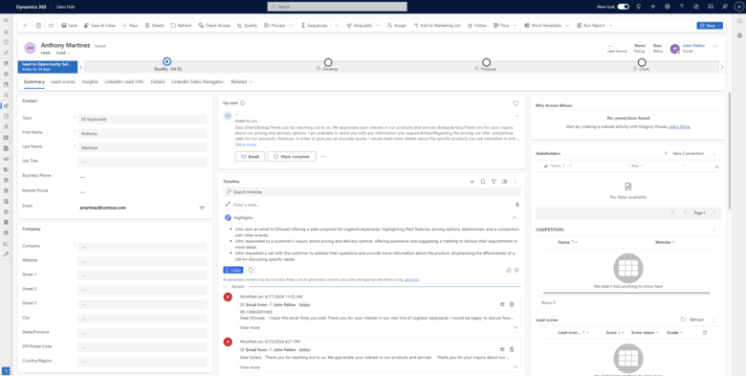The image size is (746, 376).
Task: Collapse the Highlights section
Action: point(515,217)
